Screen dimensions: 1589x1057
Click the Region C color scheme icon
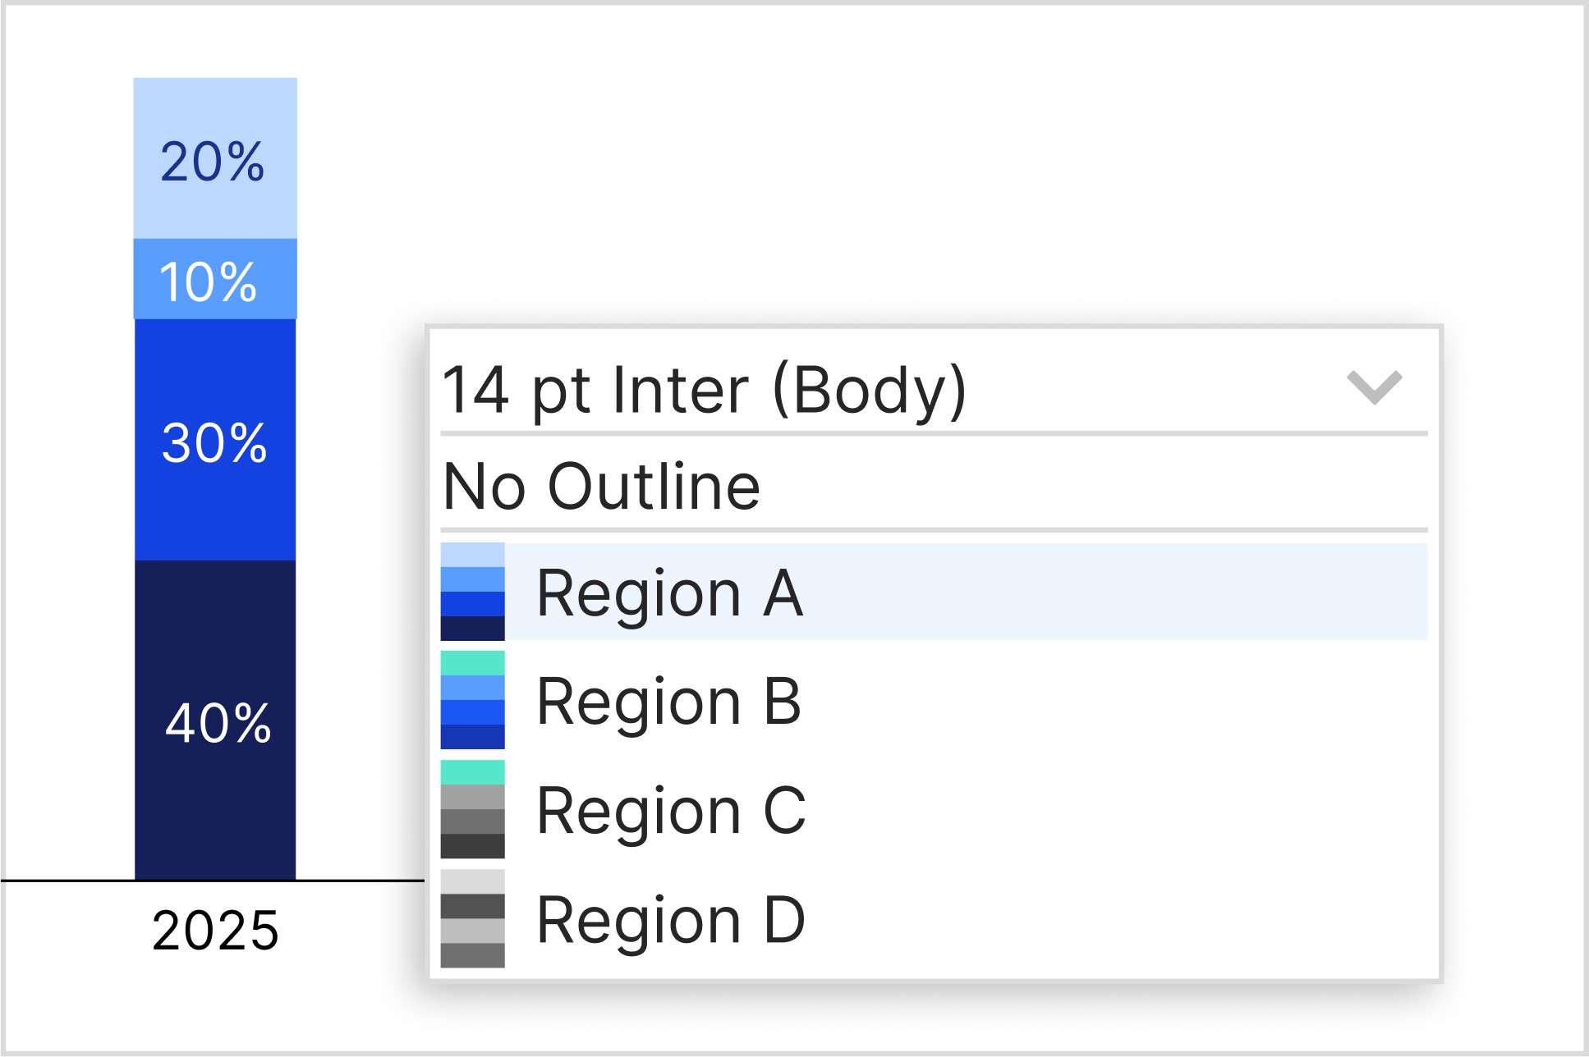point(472,809)
